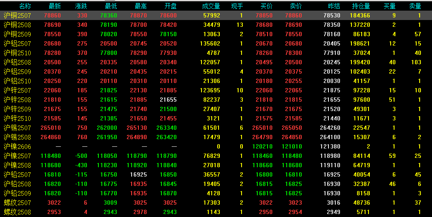Click the 昨结 column header
Image resolution: width=432 pixels, height=217 pixels.
point(334,6)
